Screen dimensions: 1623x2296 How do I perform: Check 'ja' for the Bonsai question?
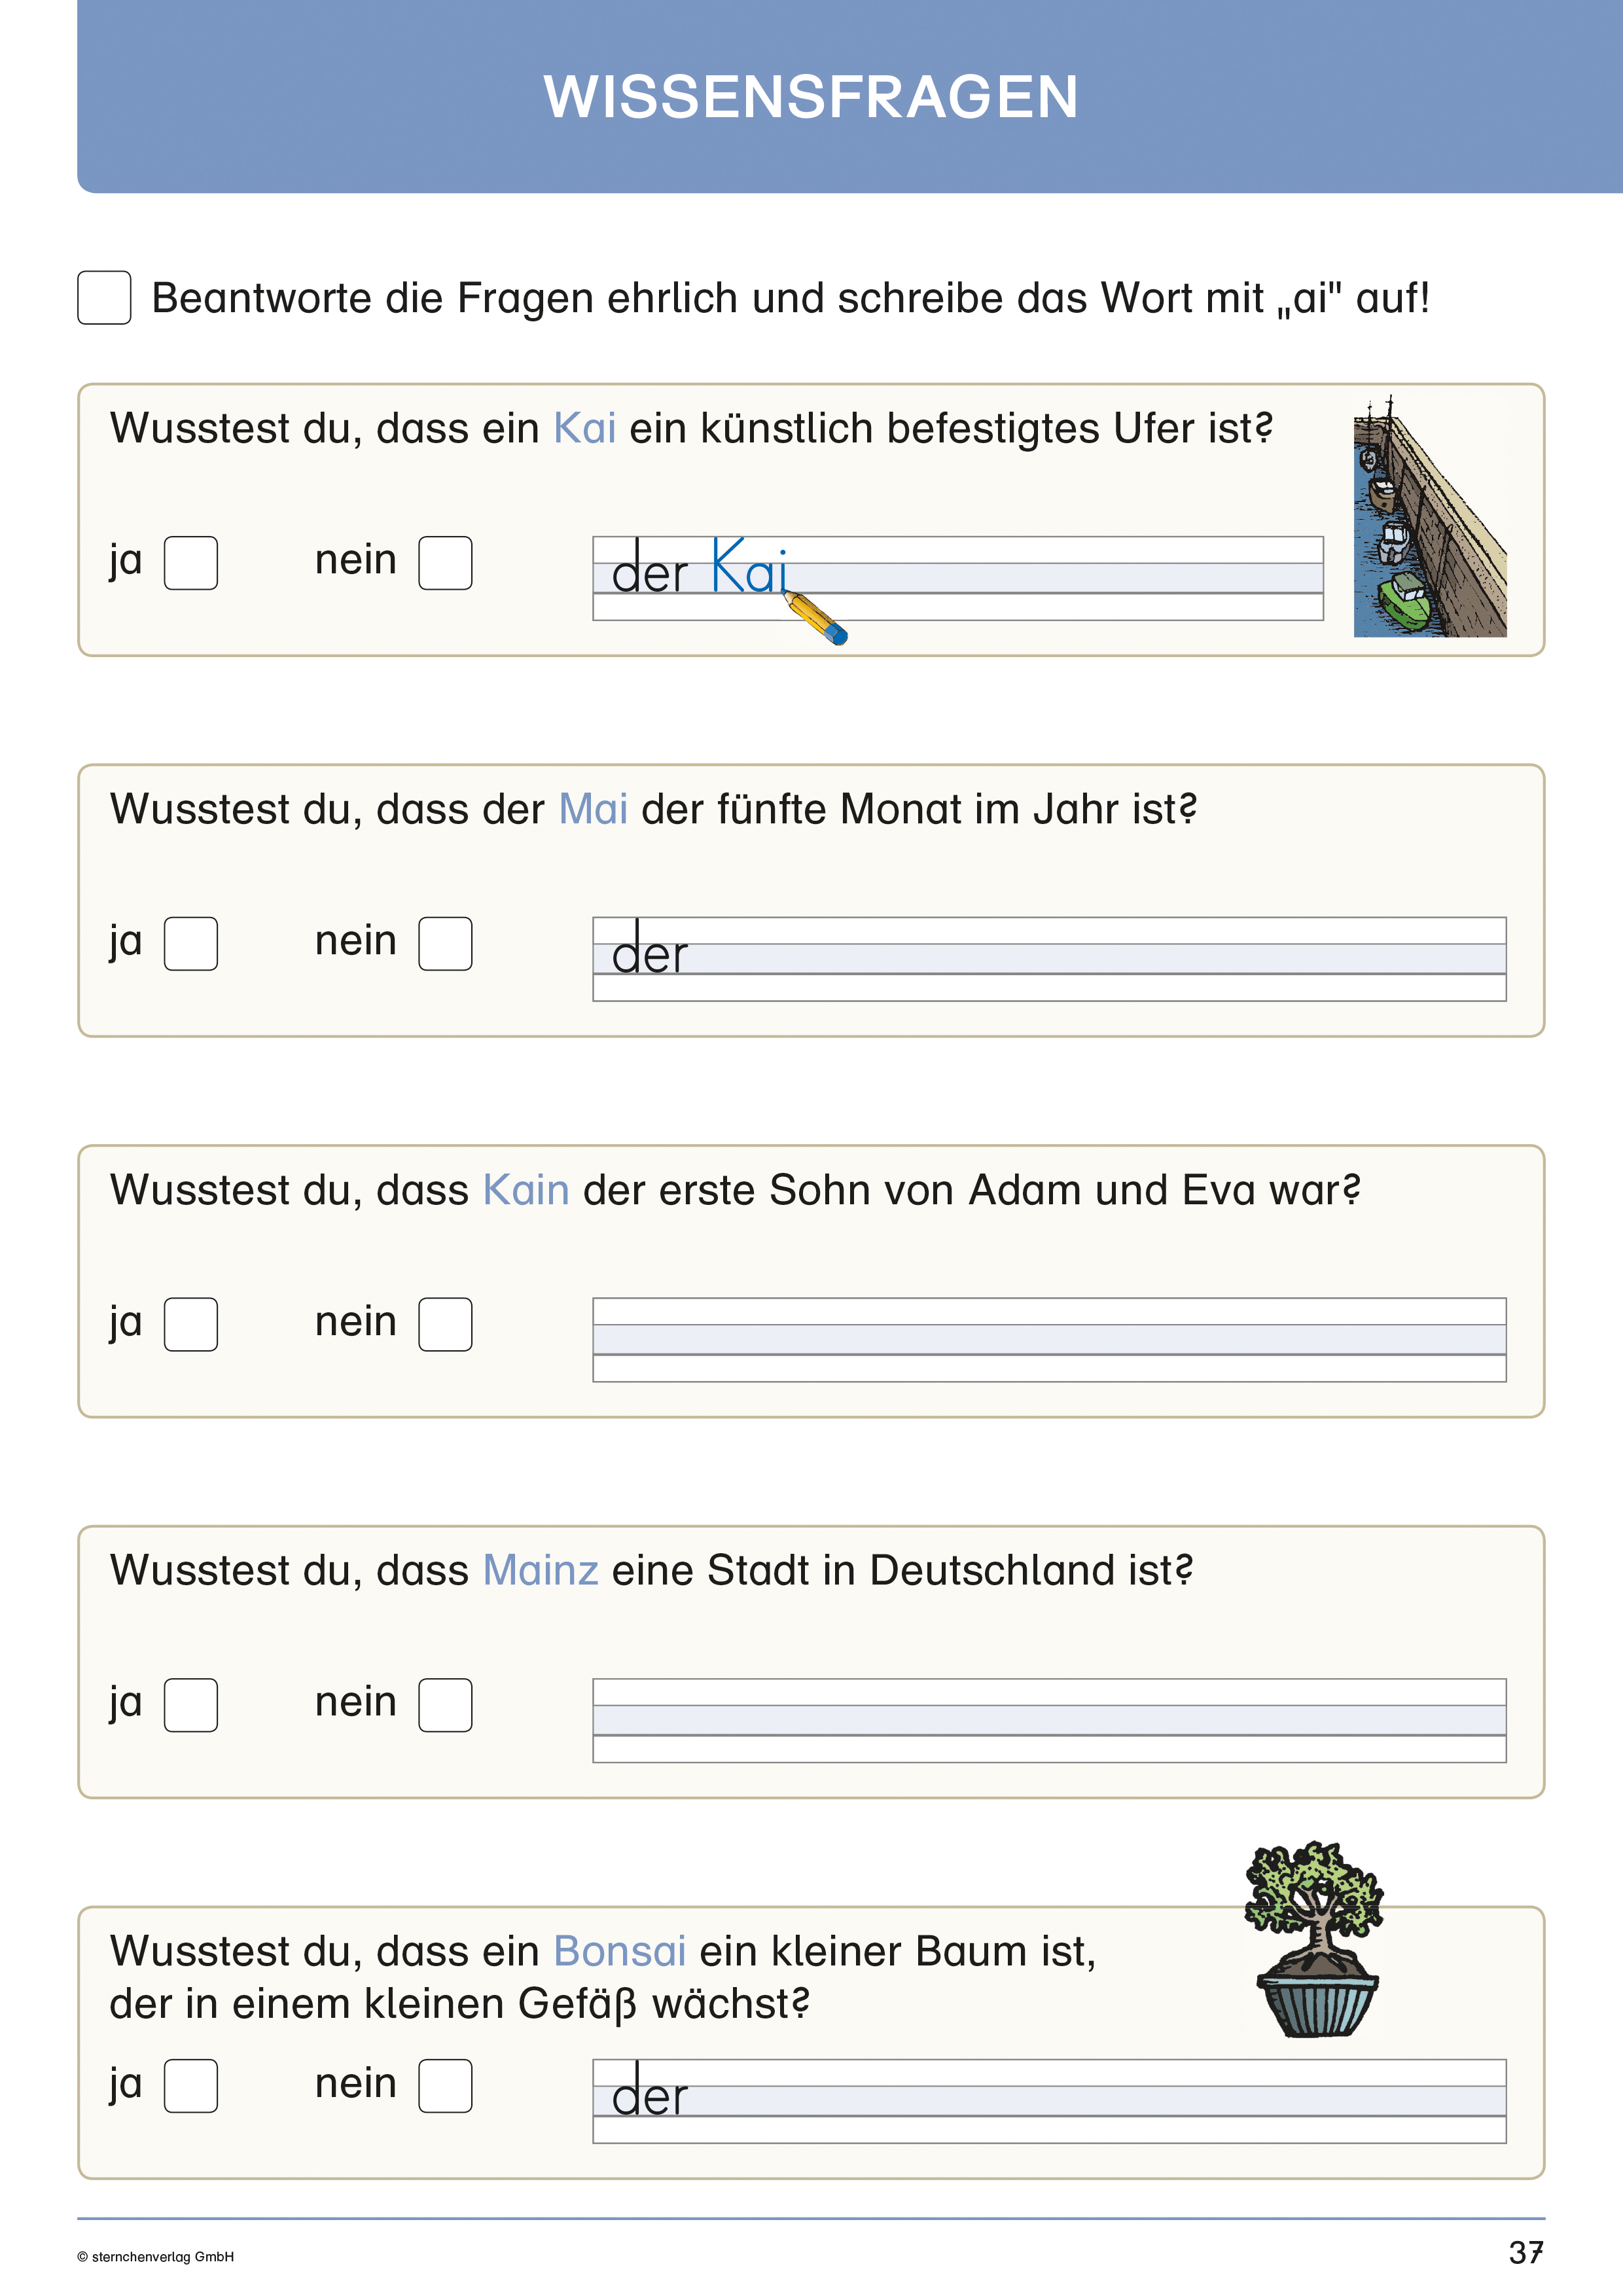coord(191,2086)
